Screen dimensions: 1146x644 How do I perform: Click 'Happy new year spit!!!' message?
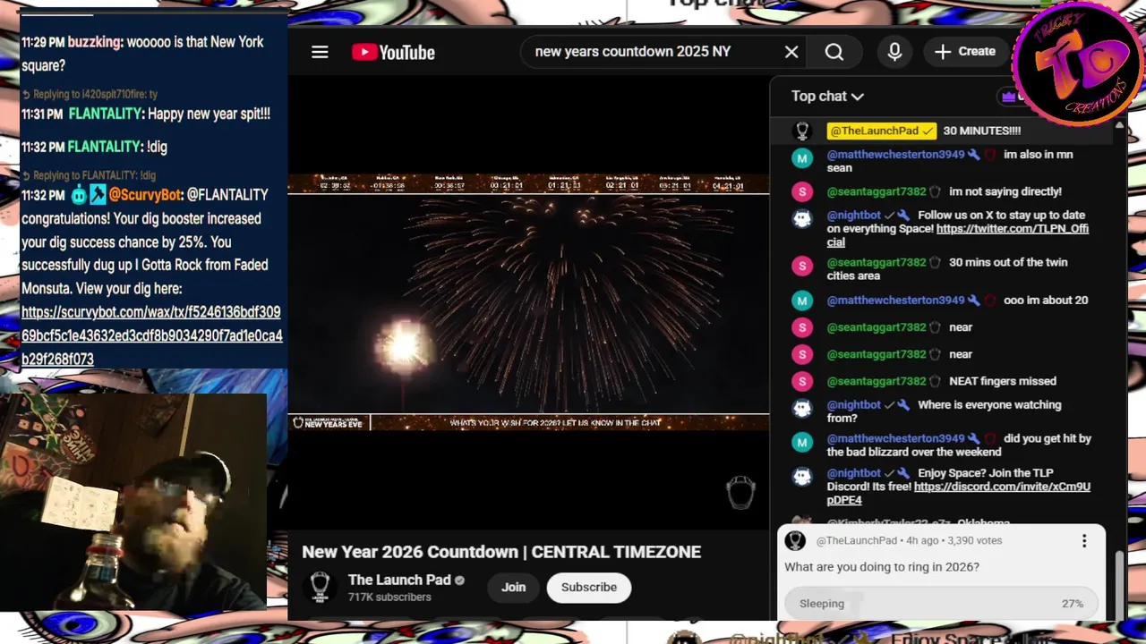209,114
